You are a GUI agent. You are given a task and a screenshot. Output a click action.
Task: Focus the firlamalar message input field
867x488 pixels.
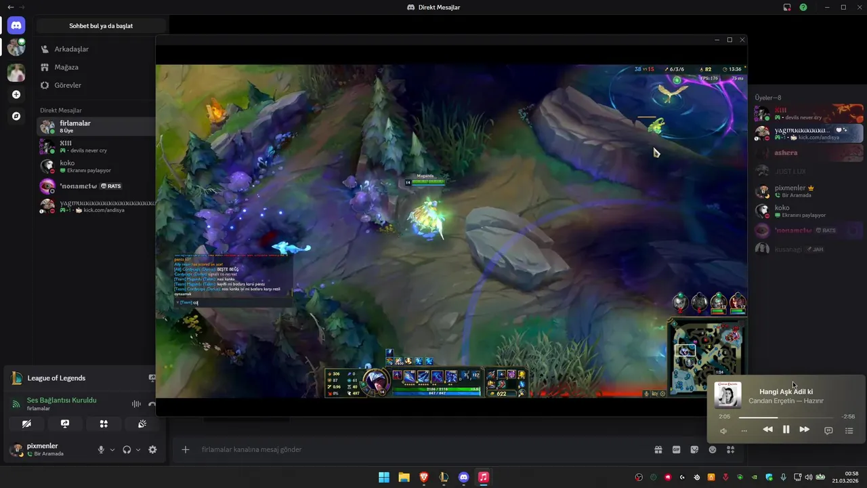[x=420, y=449]
